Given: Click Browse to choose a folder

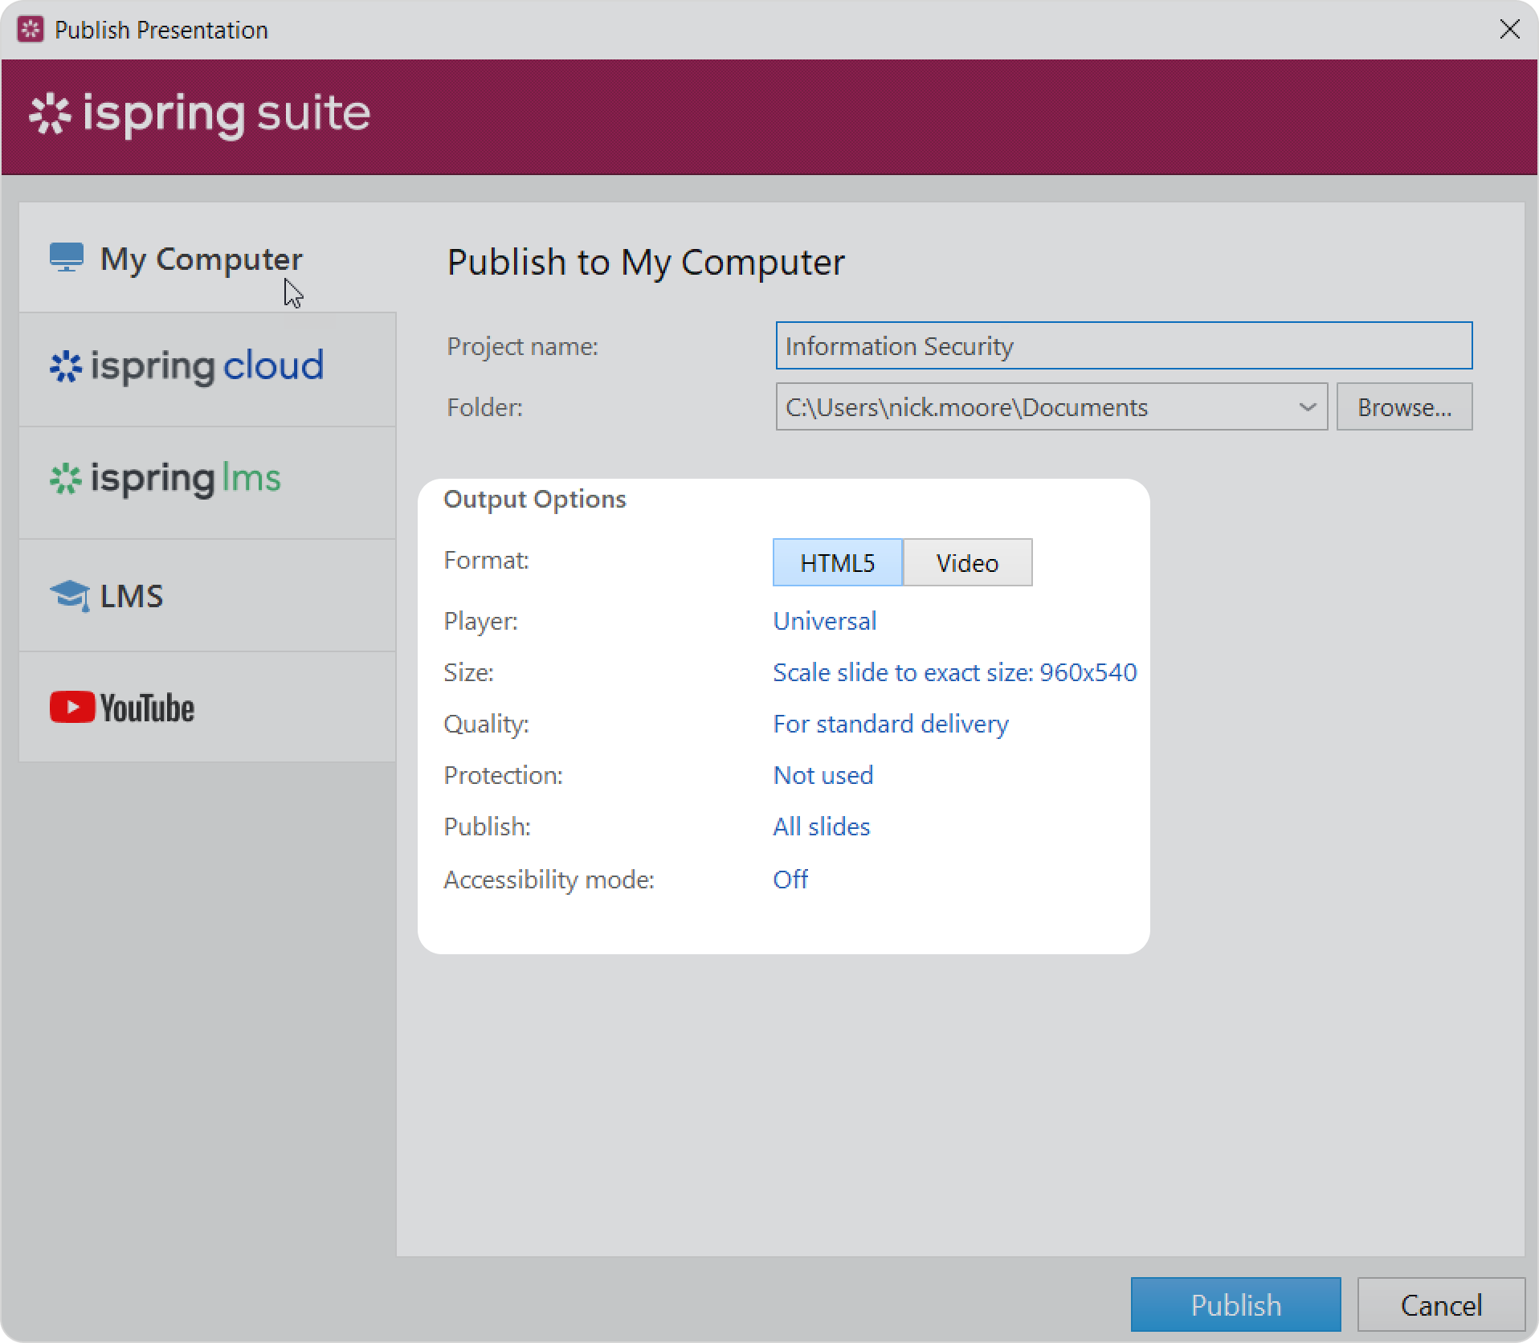Looking at the screenshot, I should point(1403,407).
